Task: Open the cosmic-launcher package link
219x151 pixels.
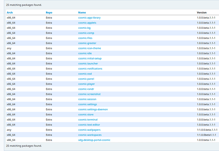Action: pos(88,63)
